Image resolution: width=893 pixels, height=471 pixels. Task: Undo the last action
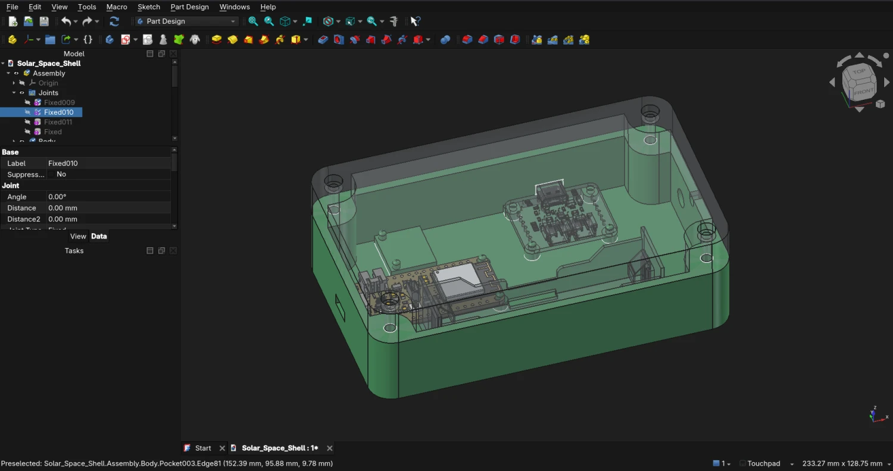coord(65,21)
